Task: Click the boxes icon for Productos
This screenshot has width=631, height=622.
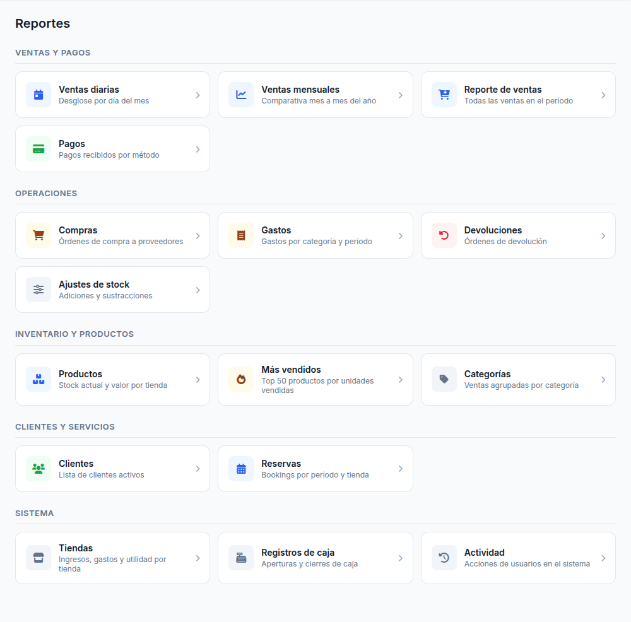Action: pos(38,379)
